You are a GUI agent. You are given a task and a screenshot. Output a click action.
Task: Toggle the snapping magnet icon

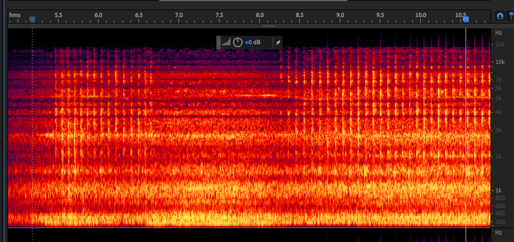click(500, 17)
